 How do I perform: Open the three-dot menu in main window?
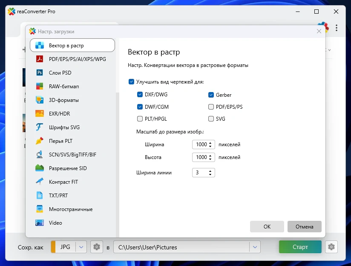point(337,28)
